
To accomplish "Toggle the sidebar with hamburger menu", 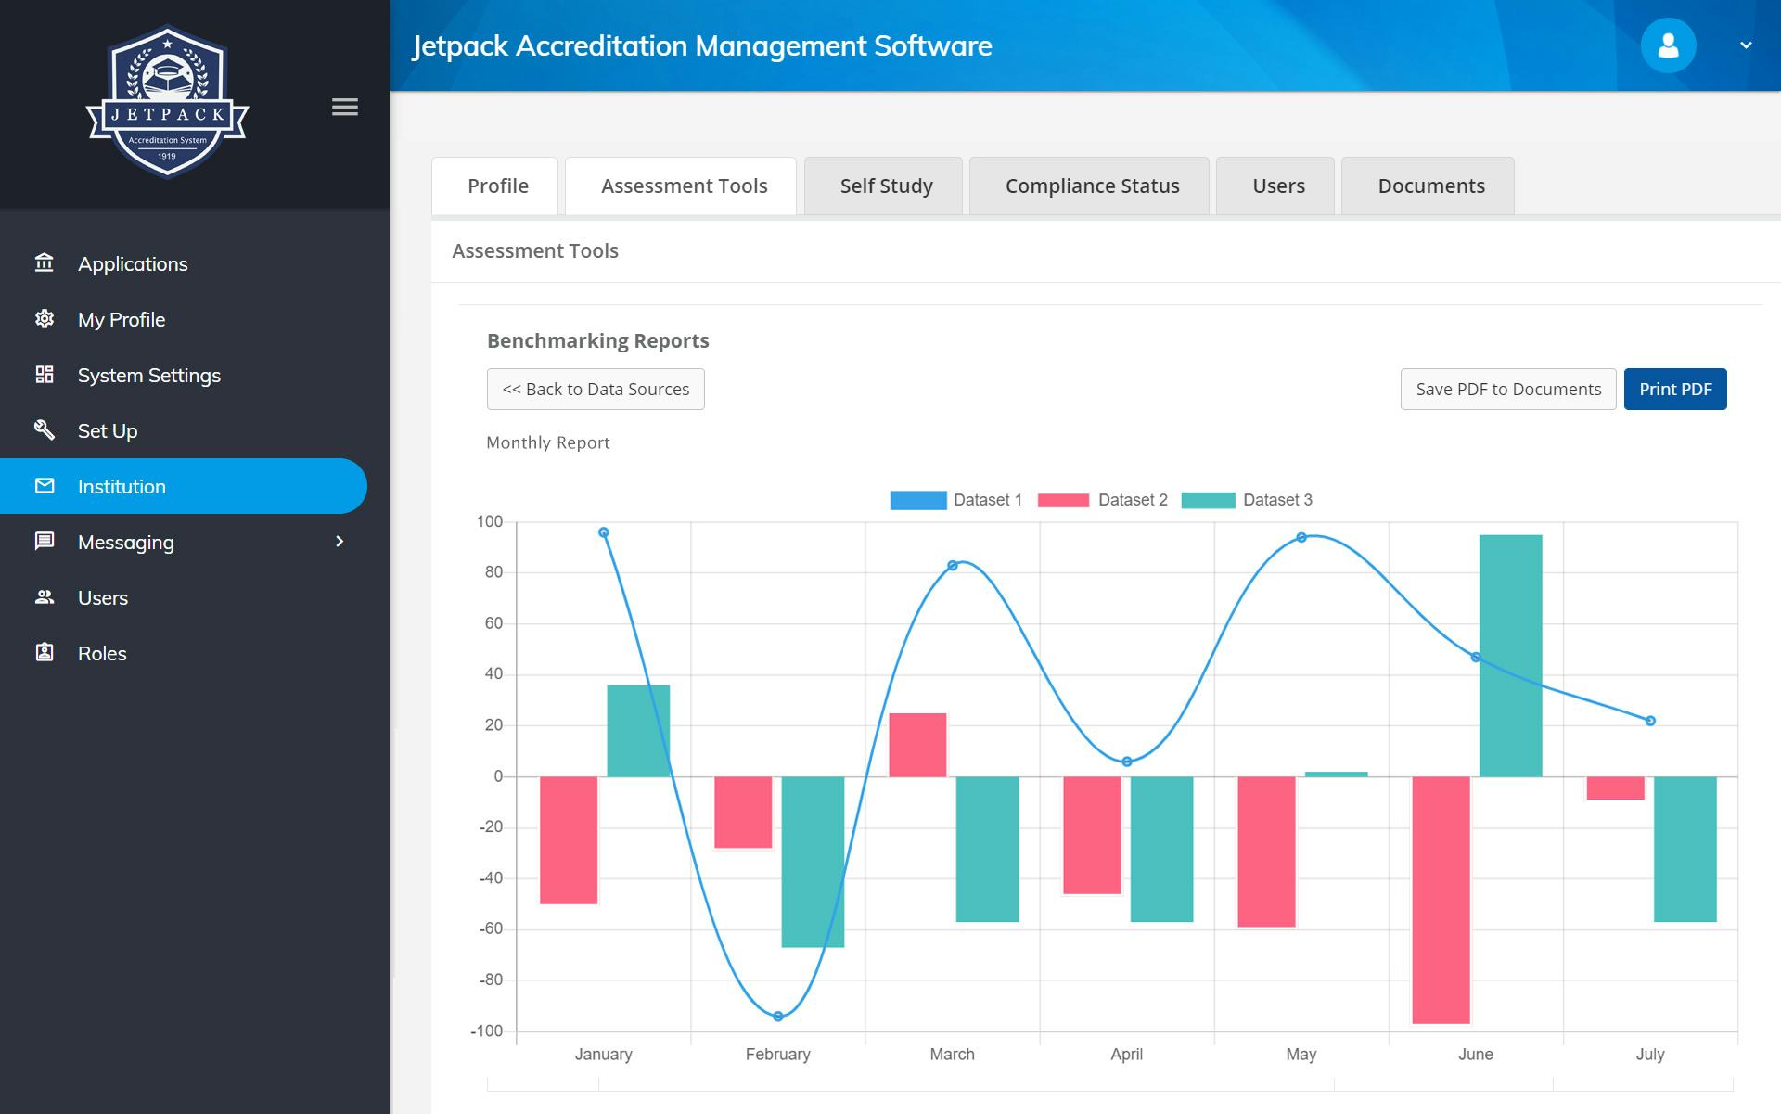I will (344, 108).
